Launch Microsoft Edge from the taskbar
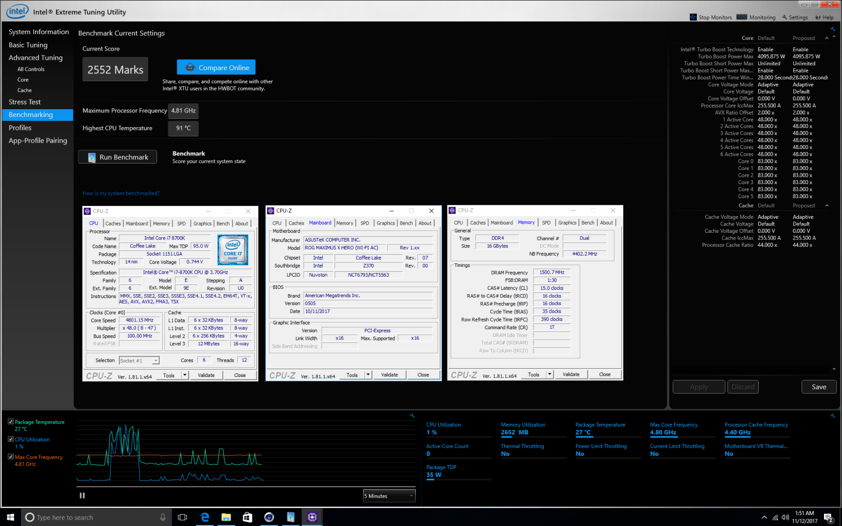The width and height of the screenshot is (842, 526). click(x=205, y=517)
